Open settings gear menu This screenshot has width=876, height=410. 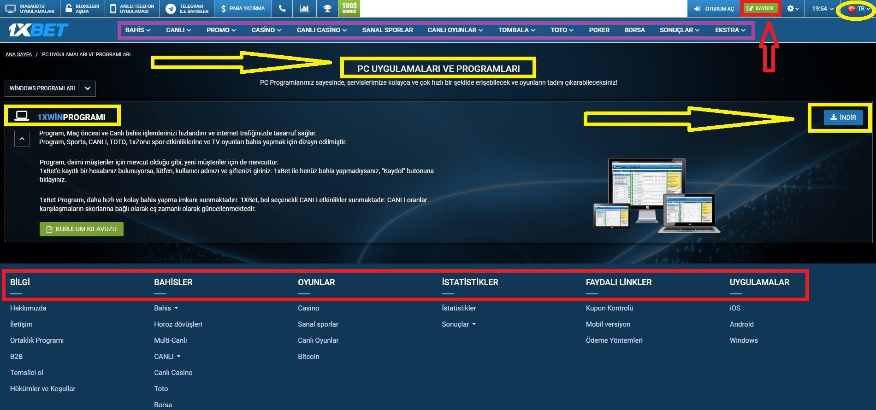click(793, 8)
